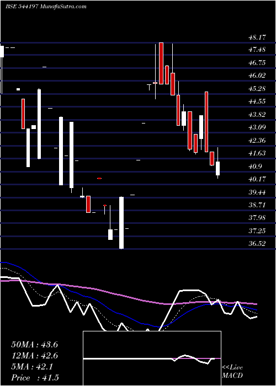Click the 36.52 price axis label
This screenshot has width=276, height=386.
point(257,244)
